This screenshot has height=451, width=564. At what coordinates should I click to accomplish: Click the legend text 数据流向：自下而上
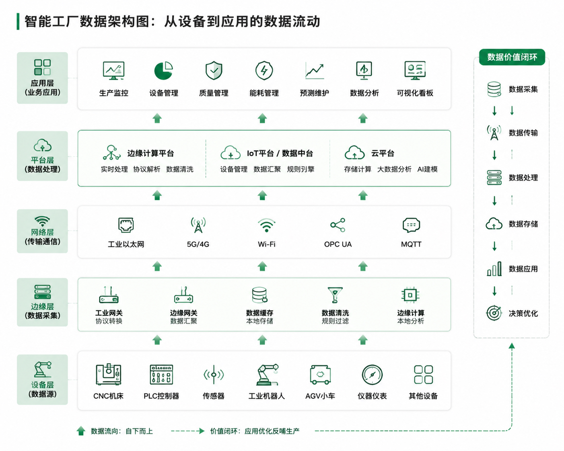[121, 431]
